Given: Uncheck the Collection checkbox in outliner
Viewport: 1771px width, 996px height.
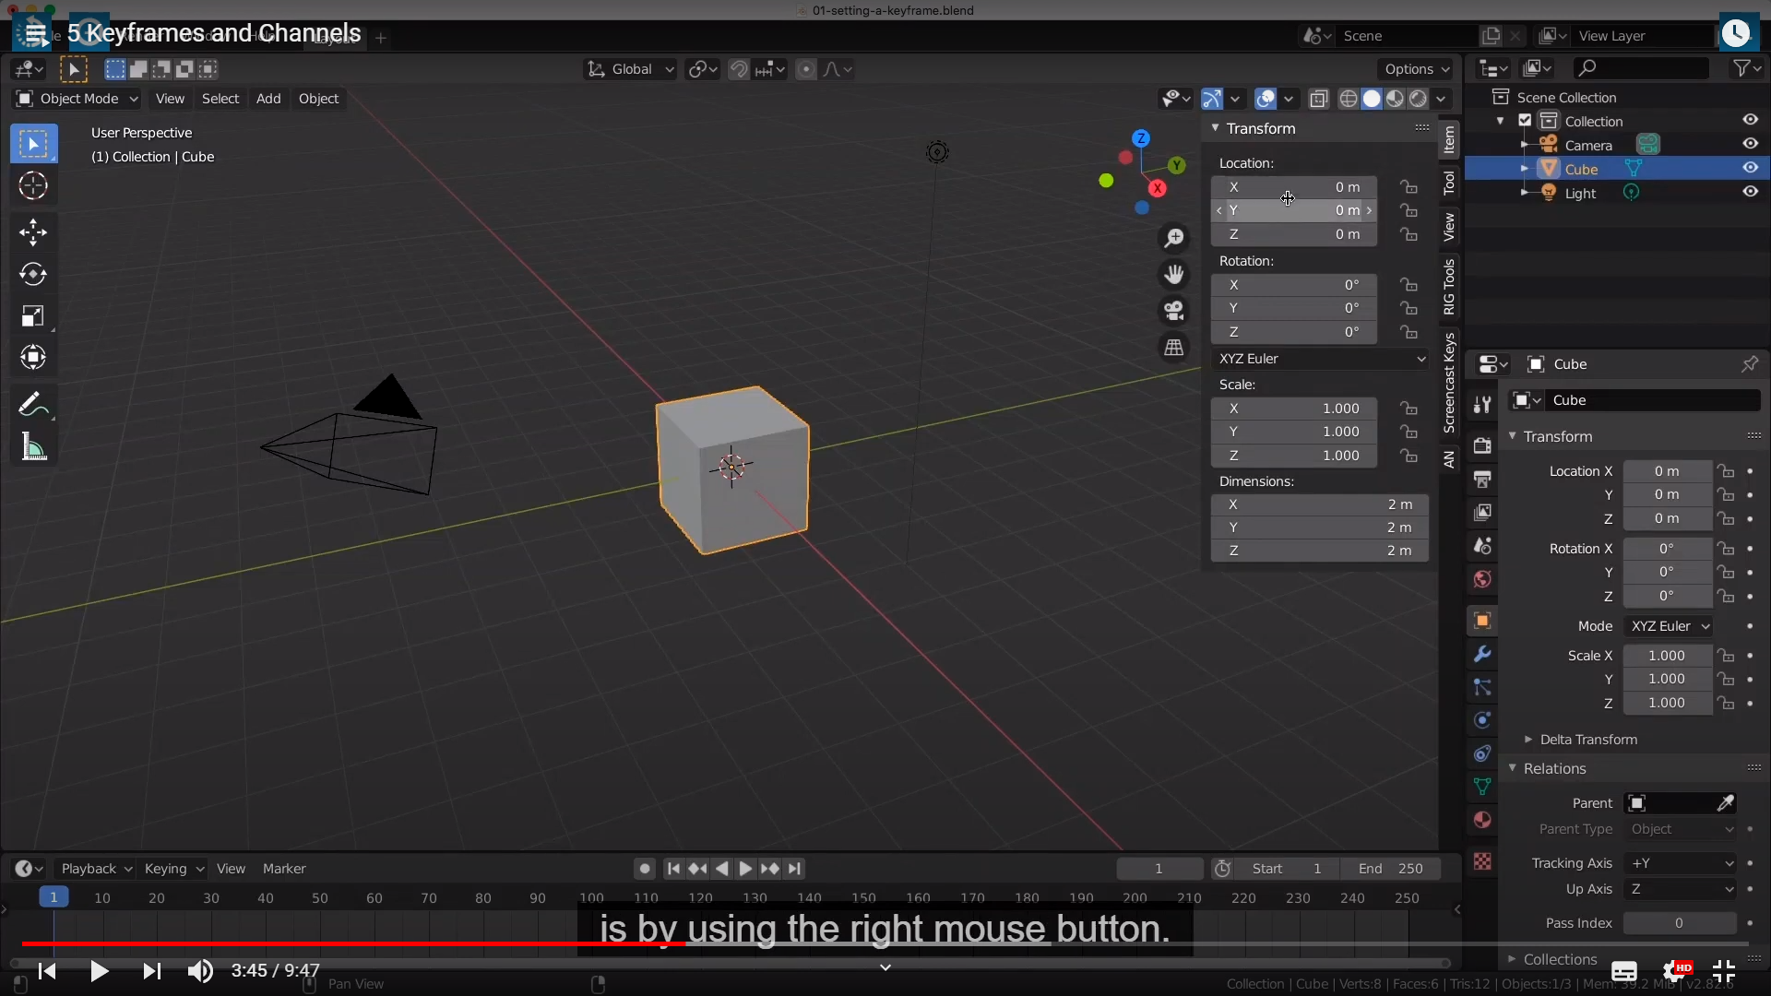Looking at the screenshot, I should (x=1525, y=121).
